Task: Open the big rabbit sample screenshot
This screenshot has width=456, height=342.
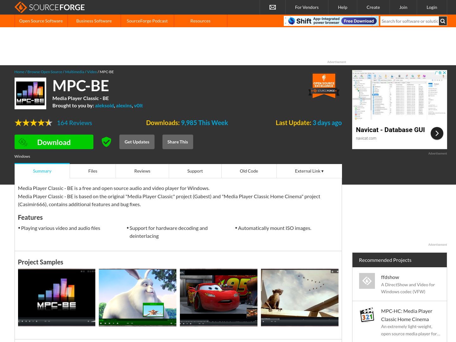Action: click(137, 298)
